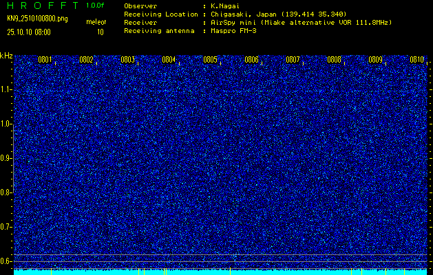The image size is (433, 275).
Task: Click the cyan signal level bar
Action: click(x=220, y=272)
